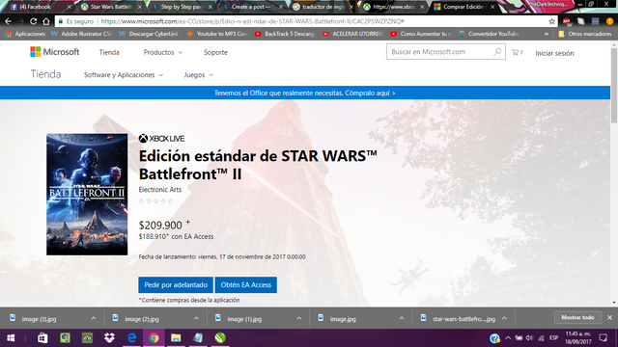Open the ESP language indicator
Viewport: 618px width, 347px height.
(x=553, y=338)
